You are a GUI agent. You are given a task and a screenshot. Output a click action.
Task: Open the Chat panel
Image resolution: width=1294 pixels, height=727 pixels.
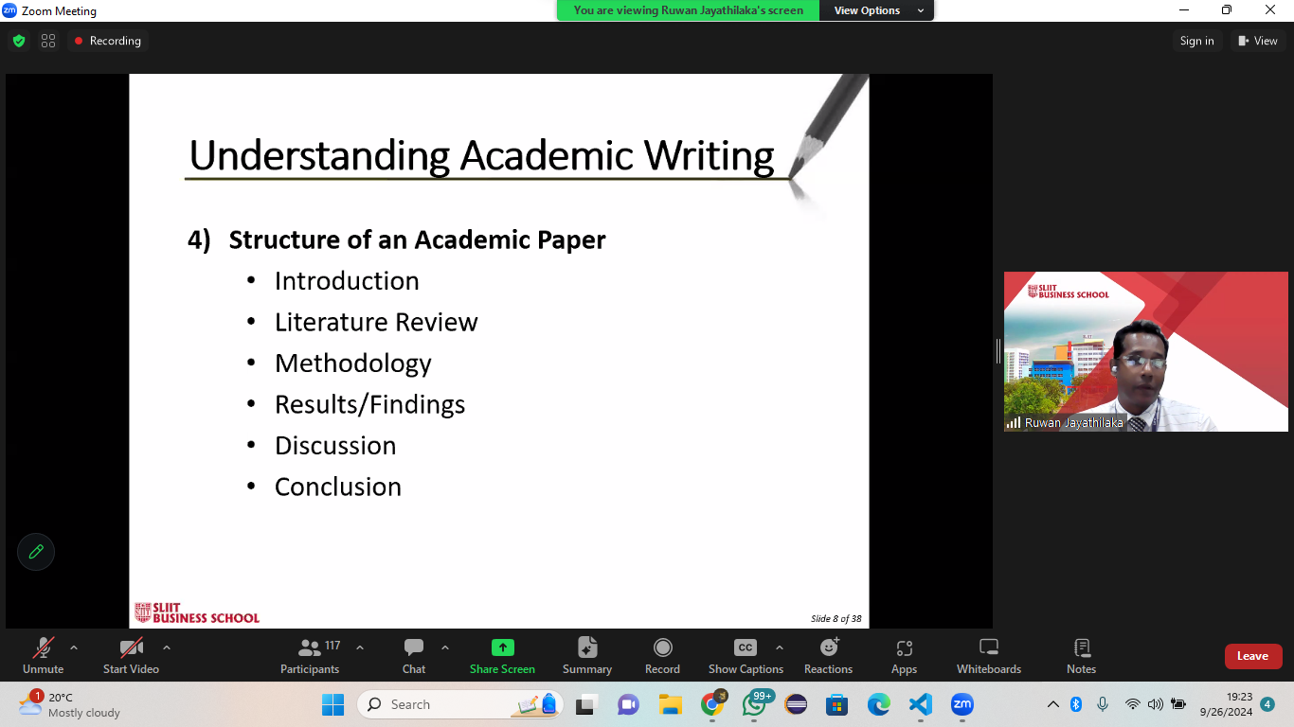coord(414,655)
